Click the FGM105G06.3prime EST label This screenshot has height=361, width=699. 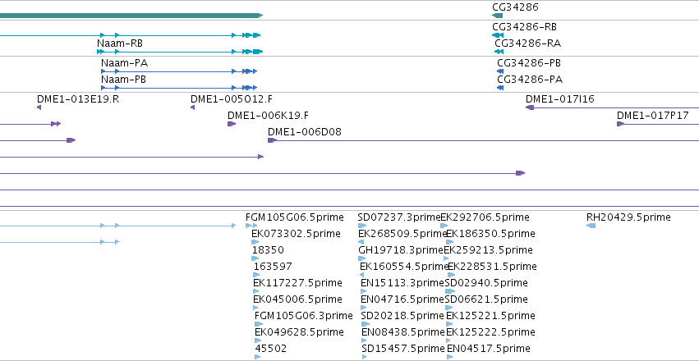tap(304, 316)
